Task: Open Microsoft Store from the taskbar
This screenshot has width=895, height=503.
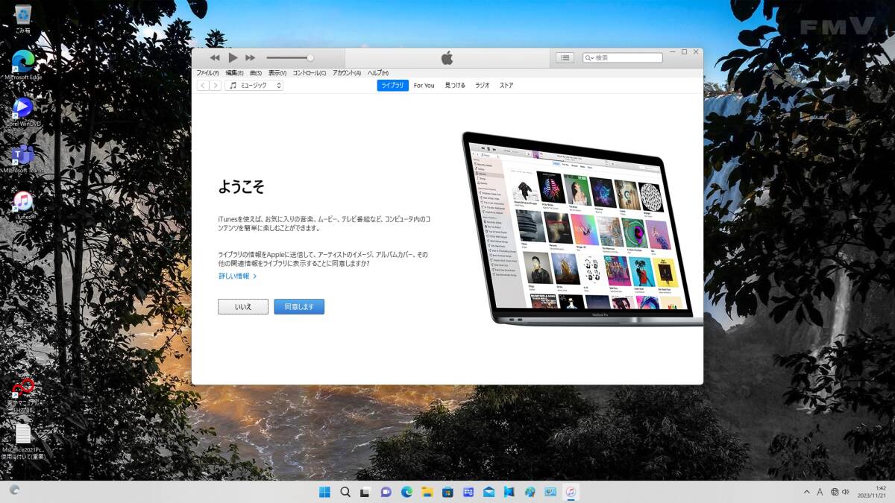Action: (x=447, y=492)
